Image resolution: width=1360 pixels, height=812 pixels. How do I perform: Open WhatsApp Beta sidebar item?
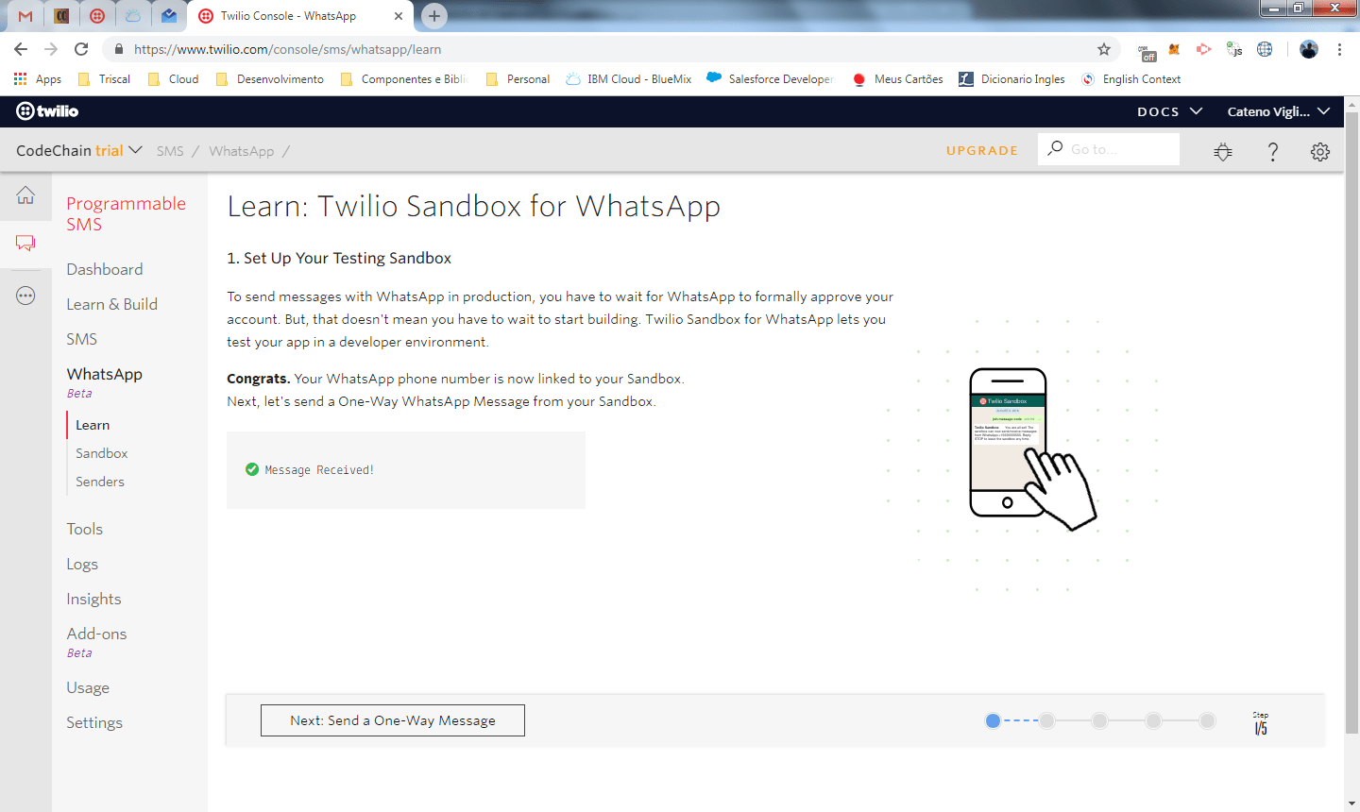[105, 381]
